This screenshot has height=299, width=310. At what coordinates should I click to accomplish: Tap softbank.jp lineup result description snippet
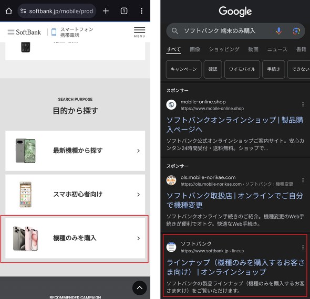235,287
